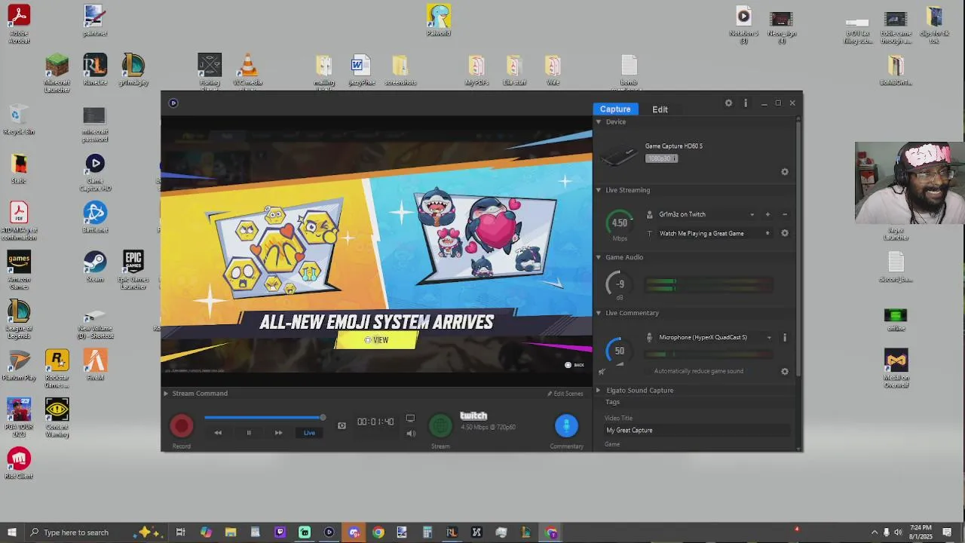The width and height of the screenshot is (965, 543).
Task: Open the microphone info icon
Action: point(785,338)
